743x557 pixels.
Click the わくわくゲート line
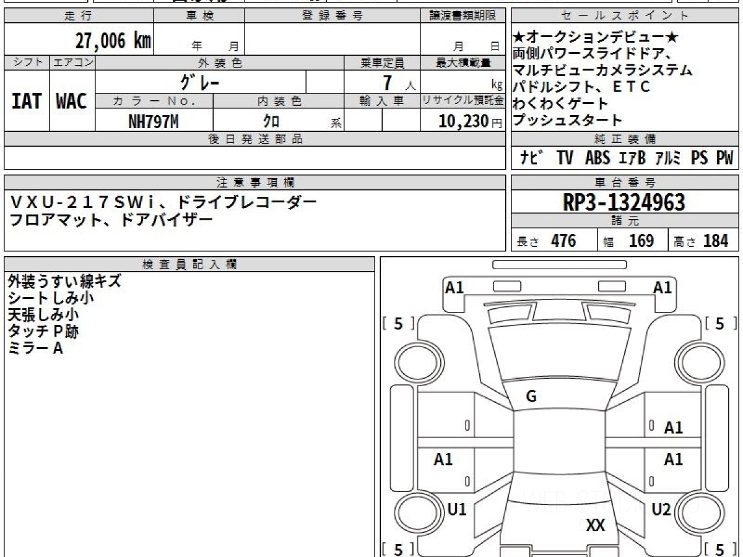tap(561, 103)
